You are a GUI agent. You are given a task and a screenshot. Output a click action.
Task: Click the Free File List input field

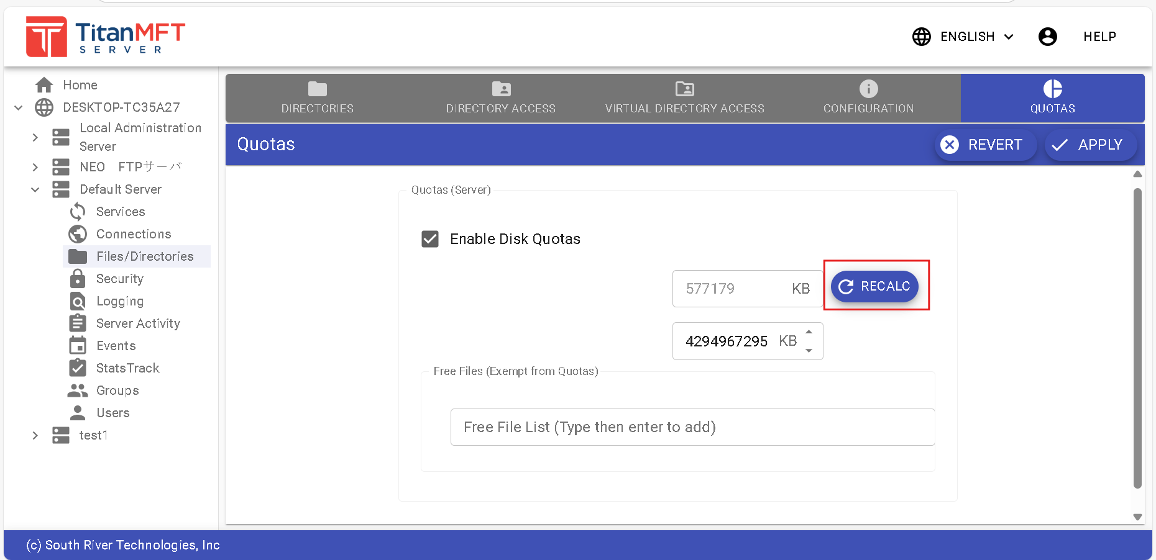pyautogui.click(x=692, y=427)
